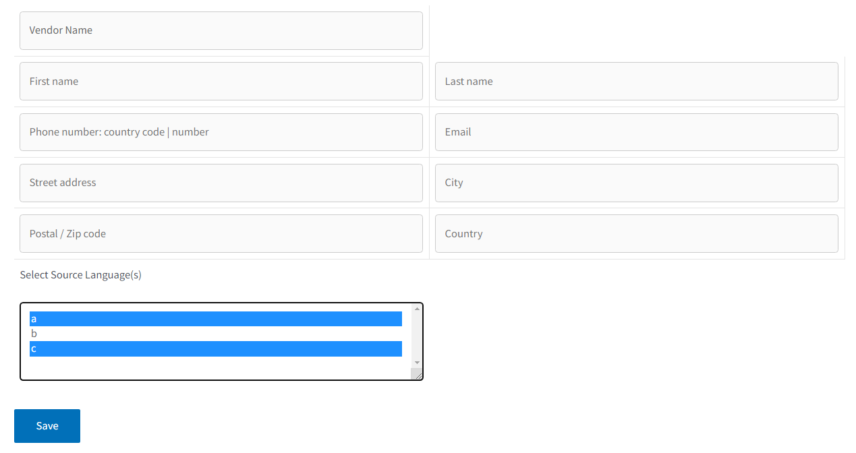Image resolution: width=856 pixels, height=453 pixels.
Task: Deselect option 'a' in the language list
Action: 202,318
